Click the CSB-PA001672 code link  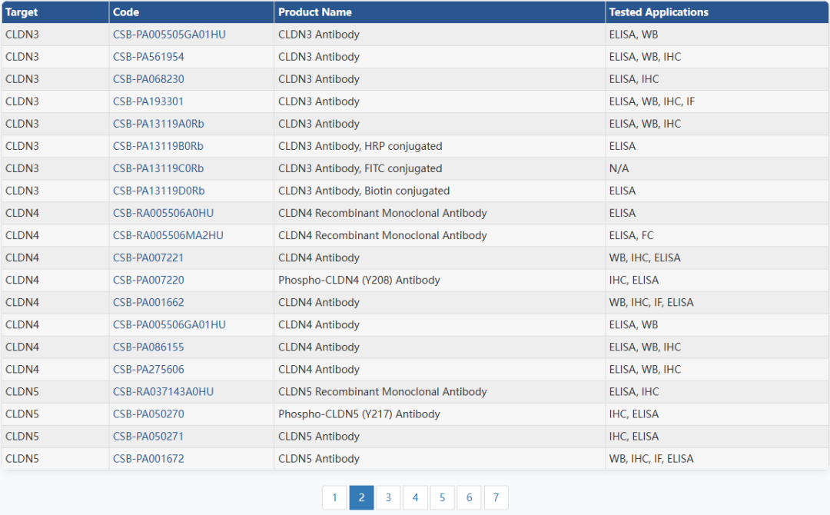148,459
